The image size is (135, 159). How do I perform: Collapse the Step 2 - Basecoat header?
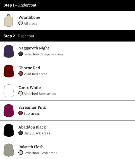point(68,36)
